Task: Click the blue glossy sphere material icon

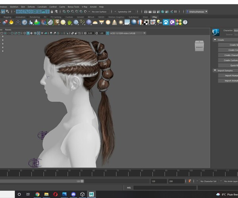Action: 134,23
